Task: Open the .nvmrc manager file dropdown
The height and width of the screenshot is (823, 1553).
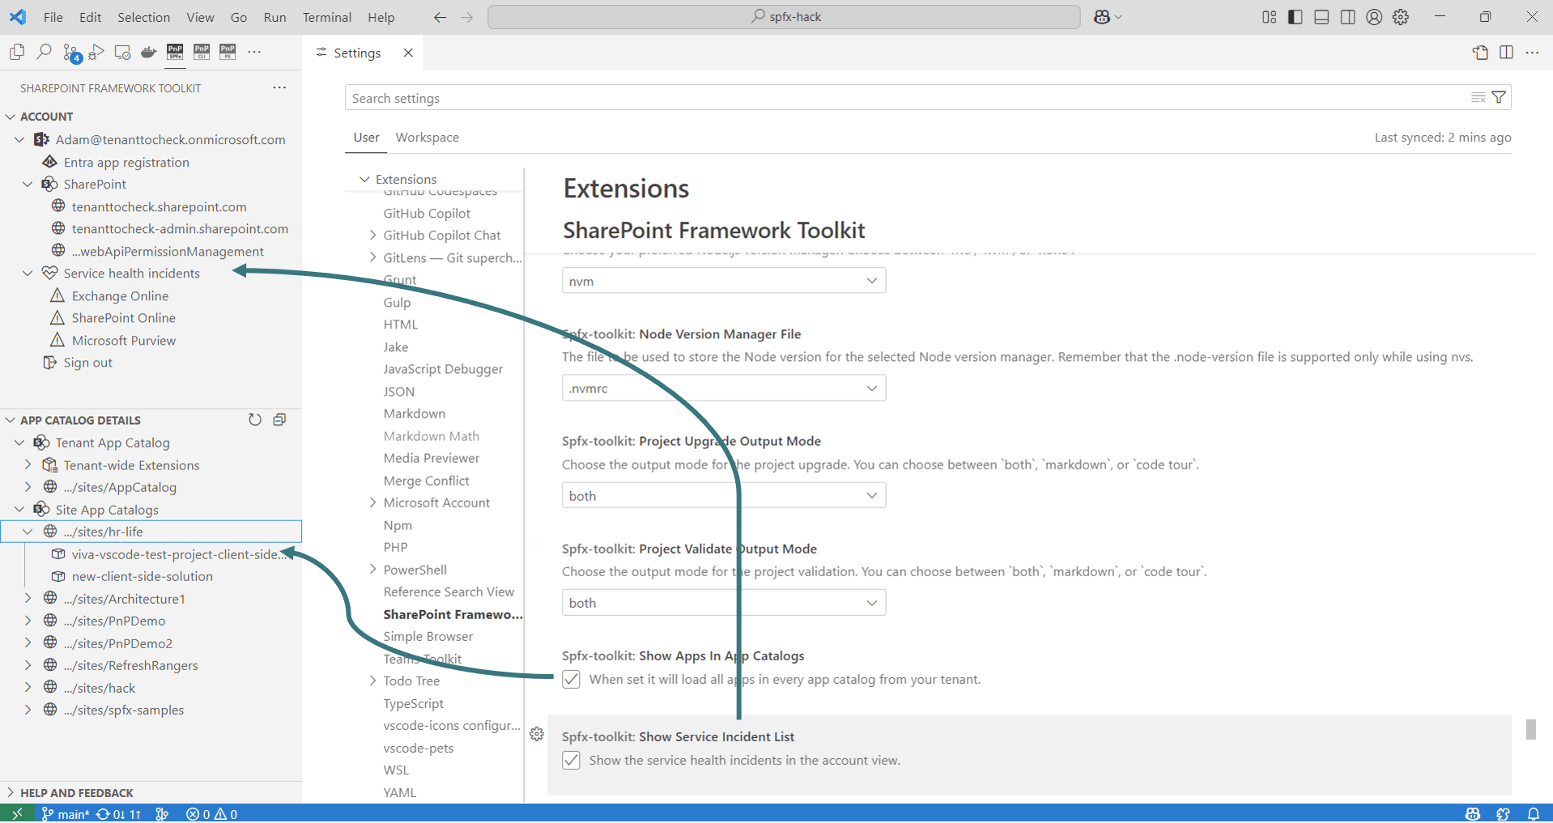Action: click(x=724, y=388)
